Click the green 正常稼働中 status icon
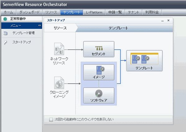This screenshot has width=186, height=132. click(5, 19)
